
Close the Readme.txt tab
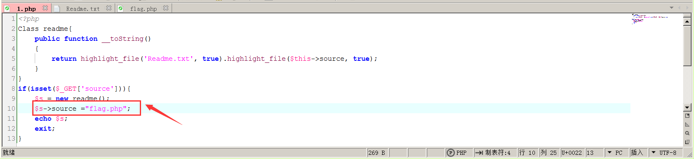[109, 8]
